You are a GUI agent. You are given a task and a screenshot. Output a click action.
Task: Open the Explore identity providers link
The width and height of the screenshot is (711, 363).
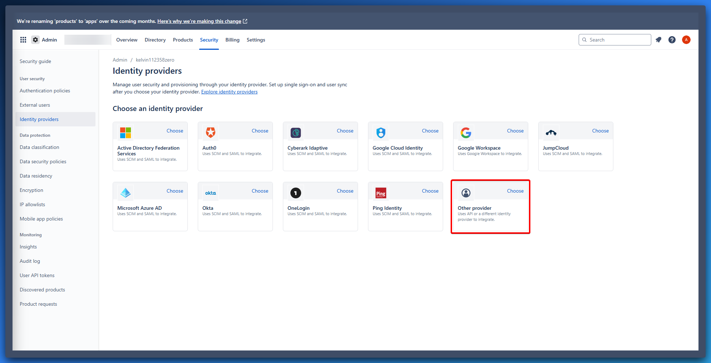(x=229, y=92)
